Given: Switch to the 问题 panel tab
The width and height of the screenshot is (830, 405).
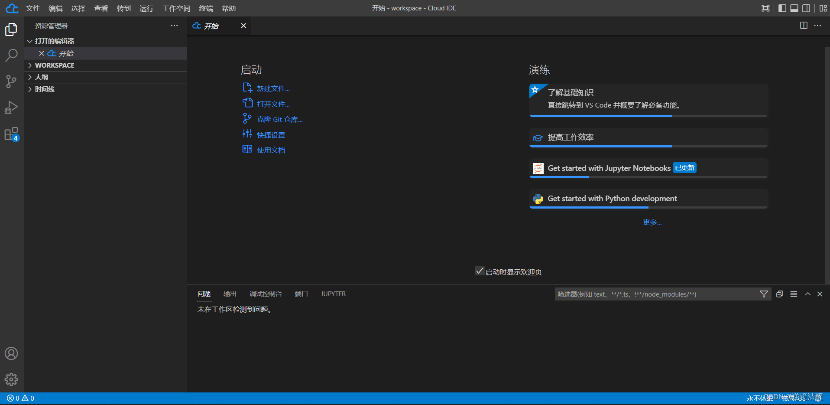Looking at the screenshot, I should pyautogui.click(x=204, y=294).
